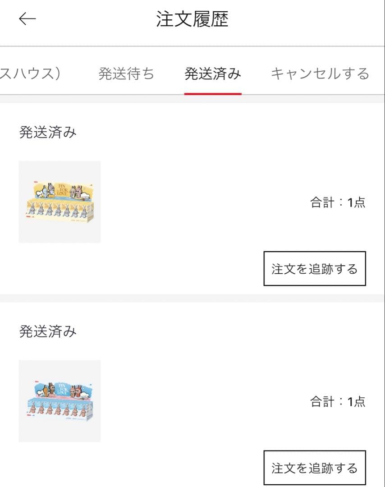
Task: Open the yellow Pin For Love box thumbnail
Action: [60, 202]
